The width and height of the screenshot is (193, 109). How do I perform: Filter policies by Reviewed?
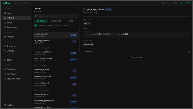[x=42, y=26]
